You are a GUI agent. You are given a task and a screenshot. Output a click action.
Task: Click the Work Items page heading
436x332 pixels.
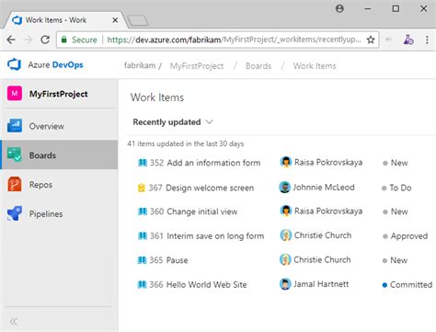(157, 97)
